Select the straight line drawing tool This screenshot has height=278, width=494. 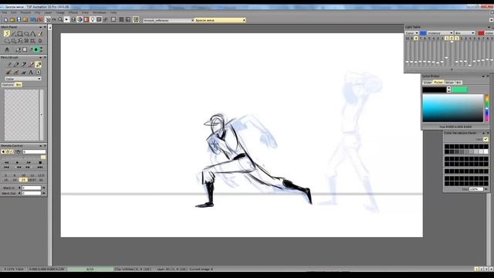point(13,34)
